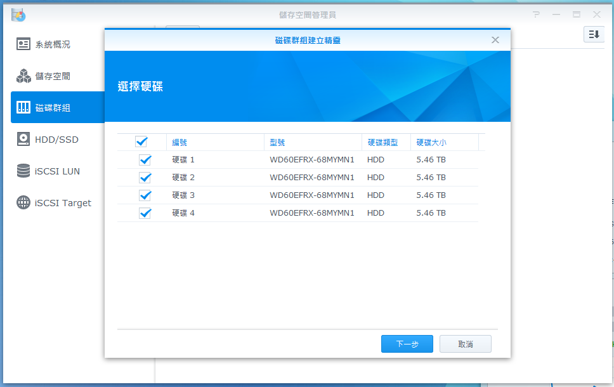Image resolution: width=614 pixels, height=387 pixels.
Task: Close the 儲存空間管理員 main window
Action: point(596,15)
